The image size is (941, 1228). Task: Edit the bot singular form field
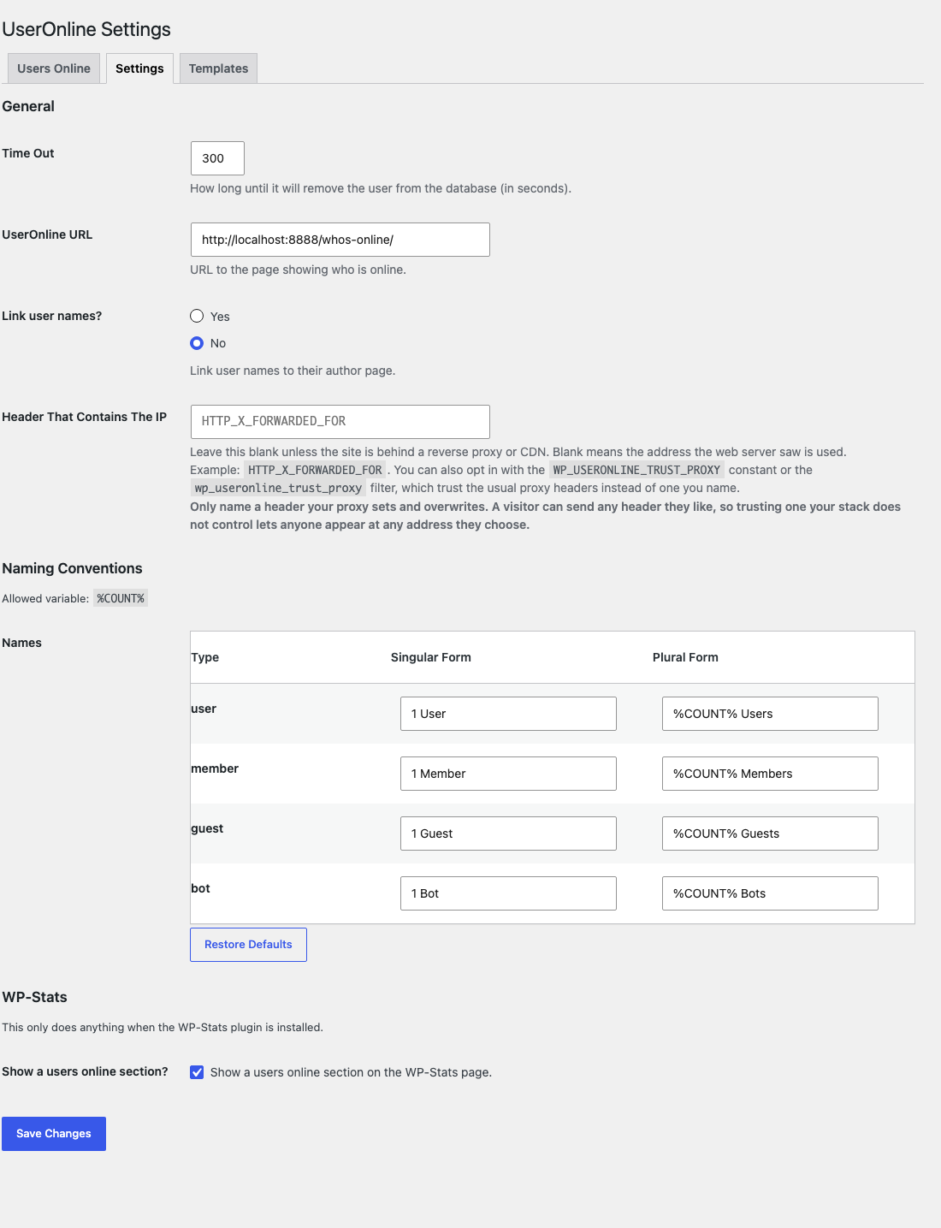coord(508,893)
